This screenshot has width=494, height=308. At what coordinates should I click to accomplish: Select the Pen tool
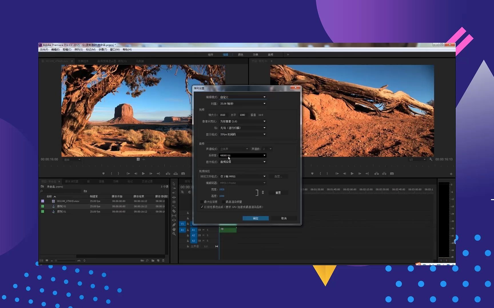coord(174,225)
